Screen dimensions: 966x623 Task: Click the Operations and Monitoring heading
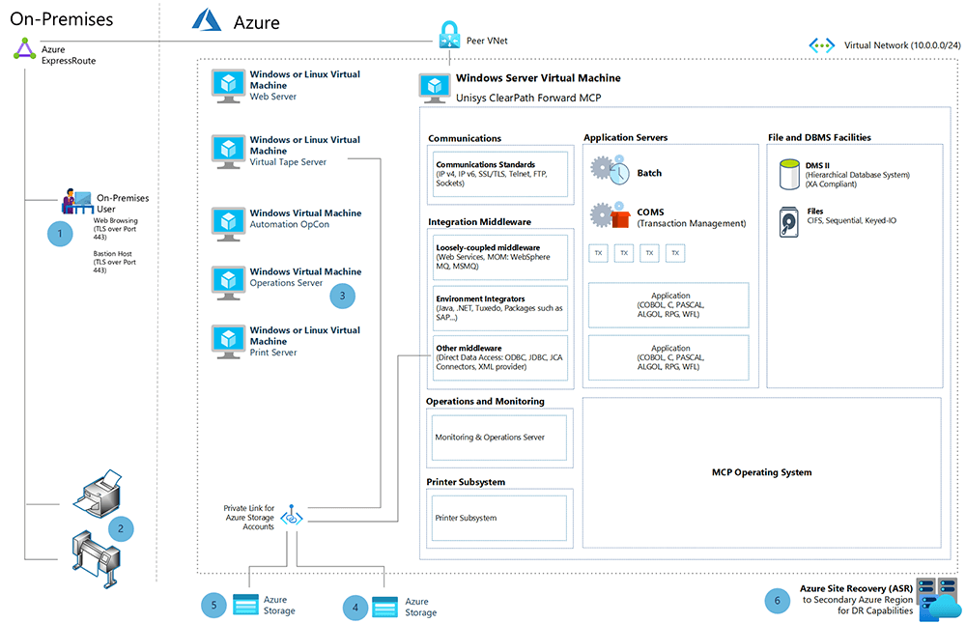(x=485, y=401)
